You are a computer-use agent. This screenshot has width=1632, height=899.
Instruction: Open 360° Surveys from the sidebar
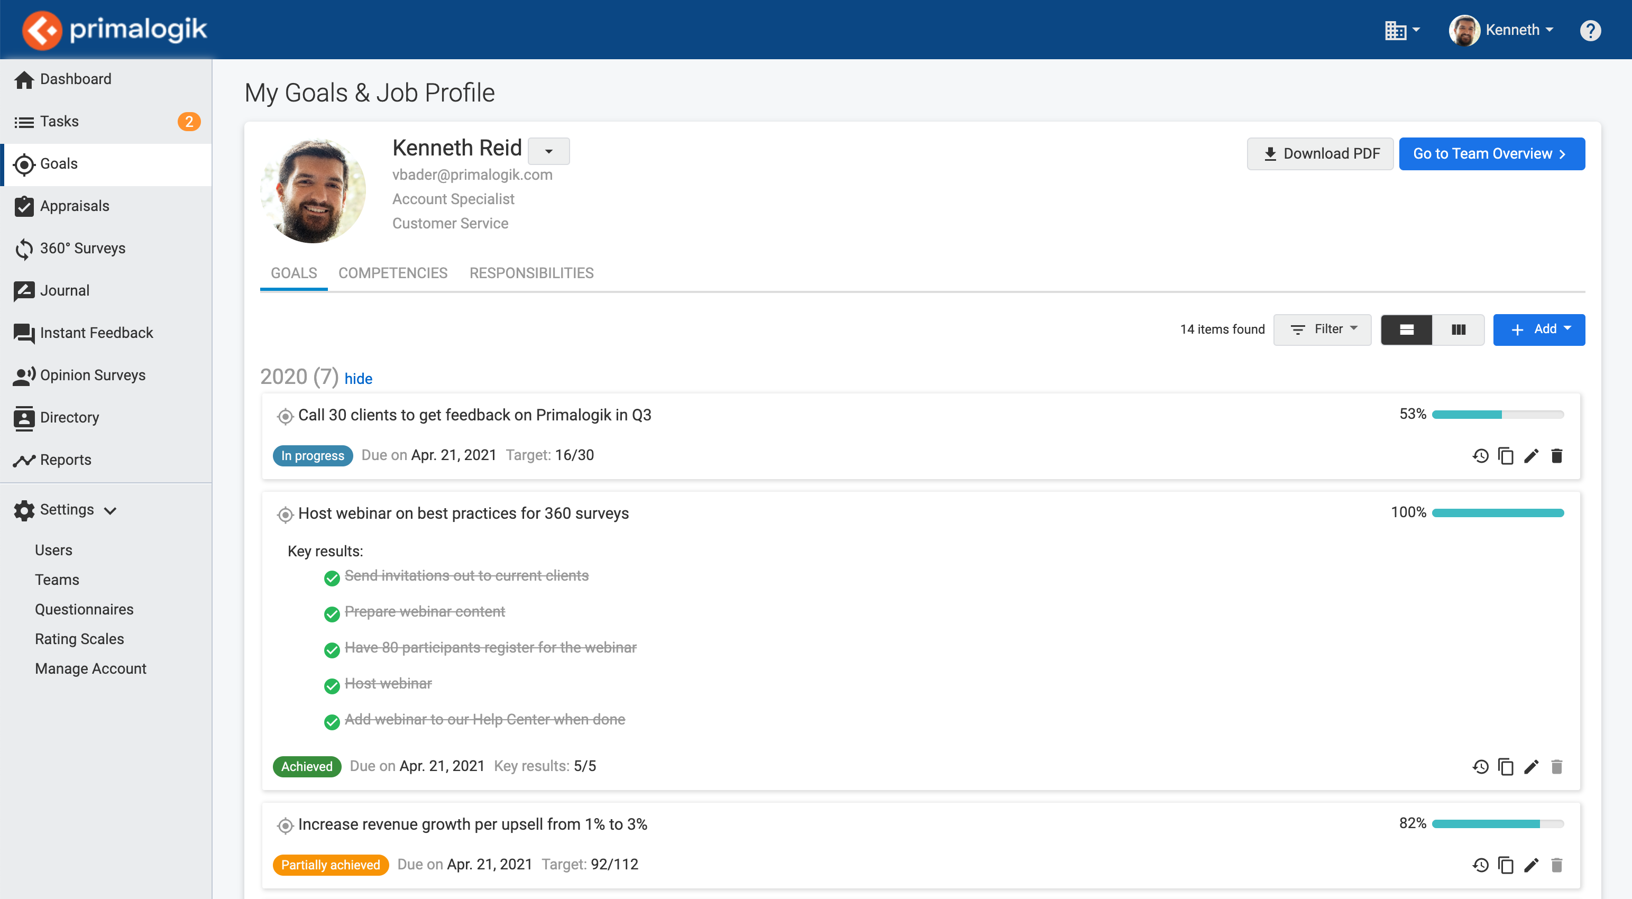(82, 247)
